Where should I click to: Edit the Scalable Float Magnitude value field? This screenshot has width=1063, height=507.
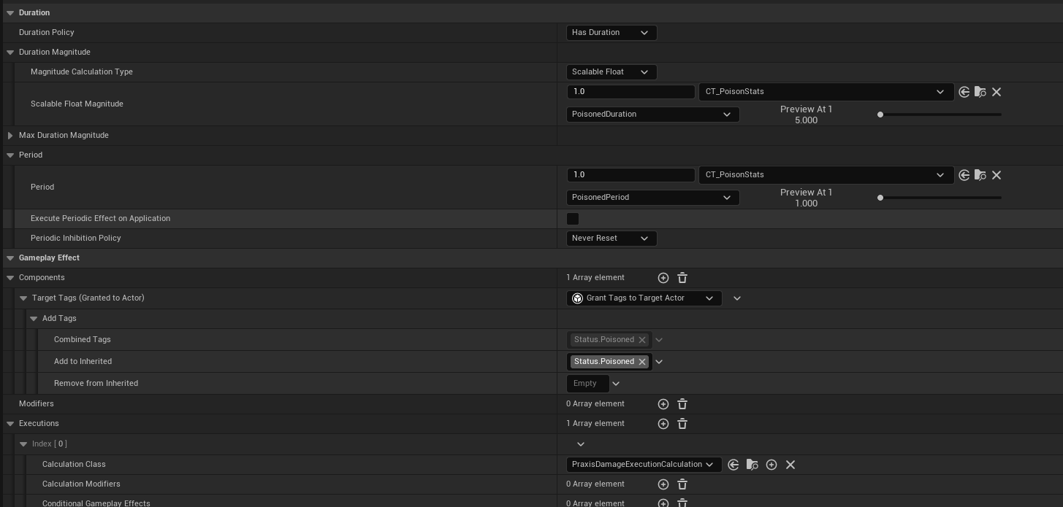point(630,92)
